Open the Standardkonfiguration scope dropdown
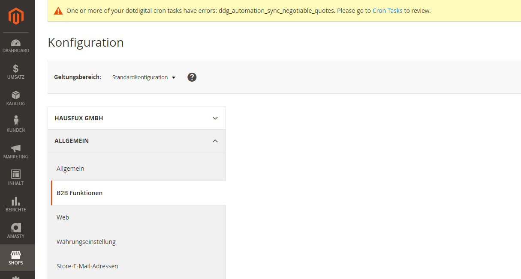521x279 pixels. [143, 77]
